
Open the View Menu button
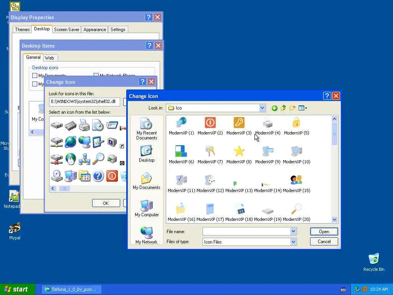tap(302, 108)
